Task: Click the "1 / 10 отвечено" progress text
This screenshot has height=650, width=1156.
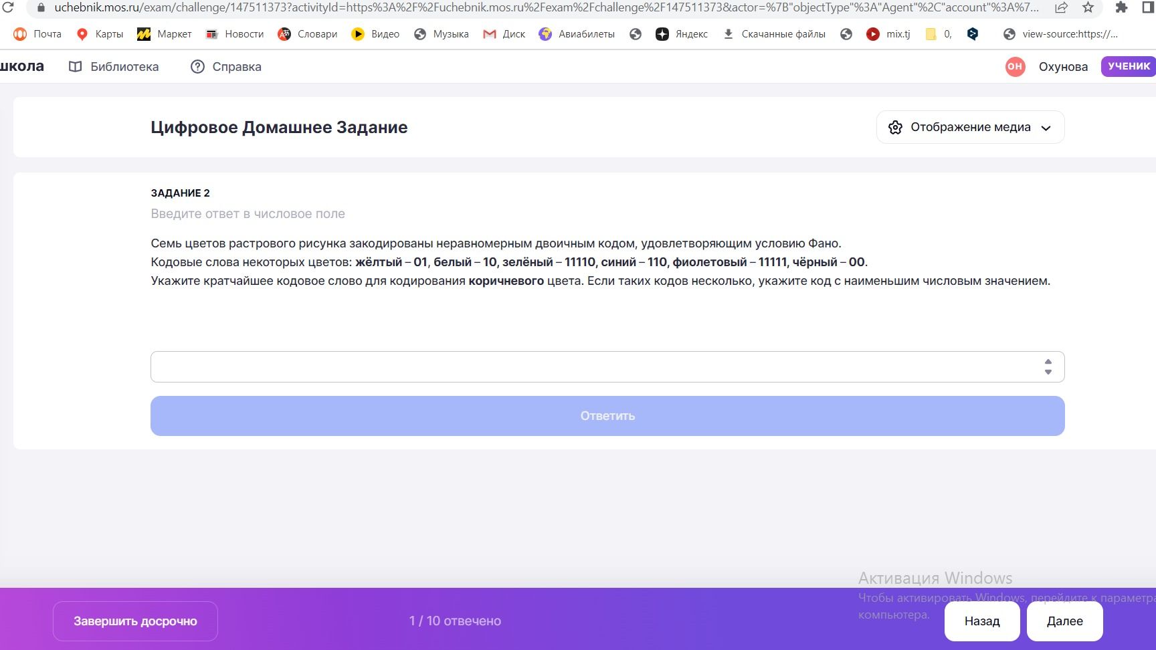Action: point(455,621)
